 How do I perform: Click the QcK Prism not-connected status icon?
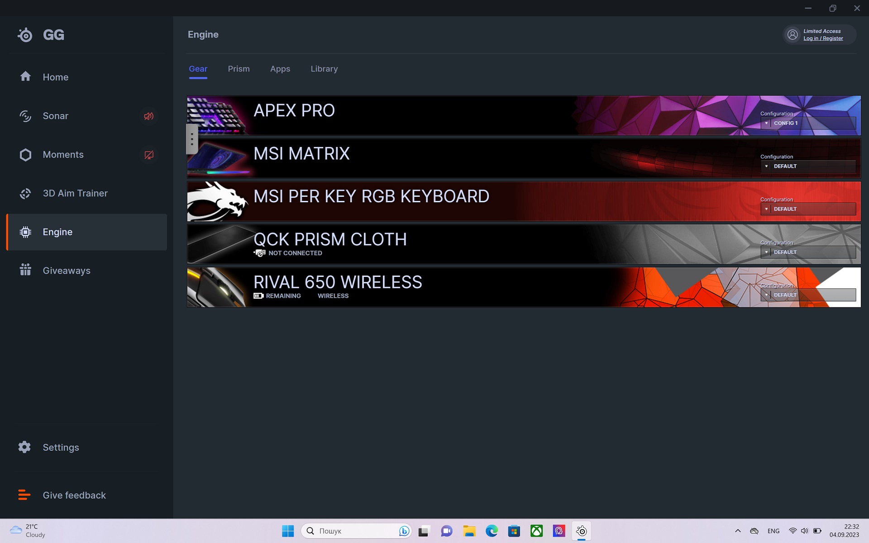[259, 253]
